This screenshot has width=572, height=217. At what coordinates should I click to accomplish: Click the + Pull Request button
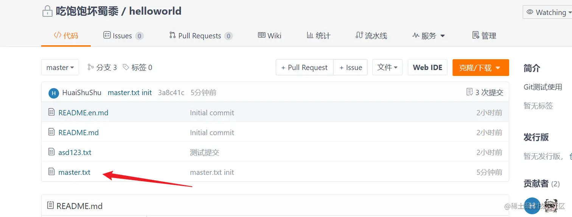point(305,68)
